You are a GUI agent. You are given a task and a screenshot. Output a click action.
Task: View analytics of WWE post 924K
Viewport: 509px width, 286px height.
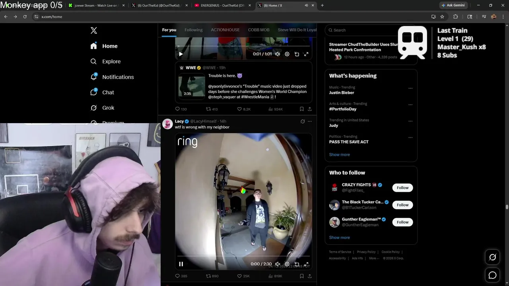pyautogui.click(x=276, y=109)
